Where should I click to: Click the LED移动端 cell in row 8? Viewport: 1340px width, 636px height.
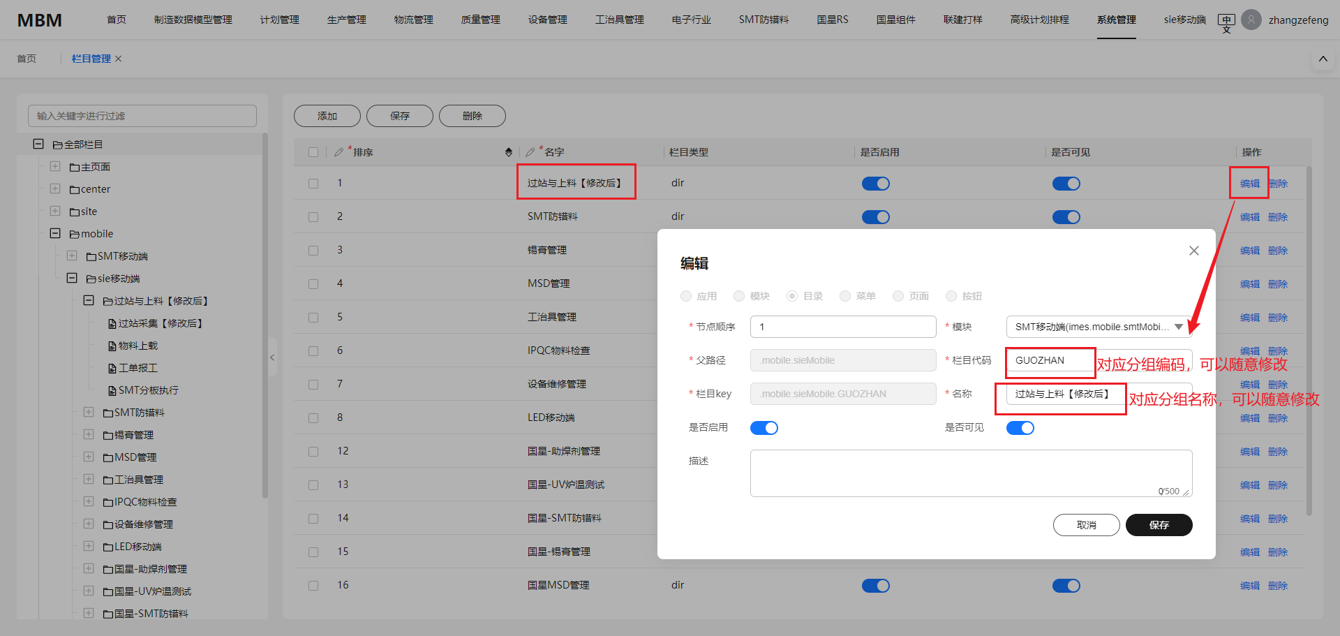coord(551,417)
